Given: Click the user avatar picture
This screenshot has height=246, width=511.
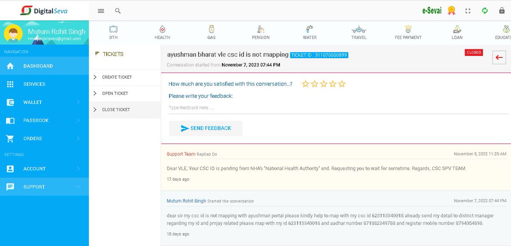Looking at the screenshot, I should coord(14,34).
